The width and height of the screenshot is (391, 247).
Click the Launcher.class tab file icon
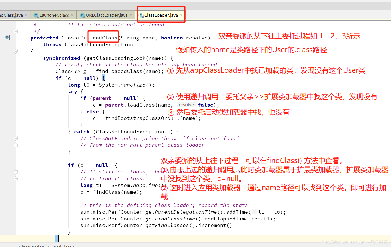tap(36, 15)
